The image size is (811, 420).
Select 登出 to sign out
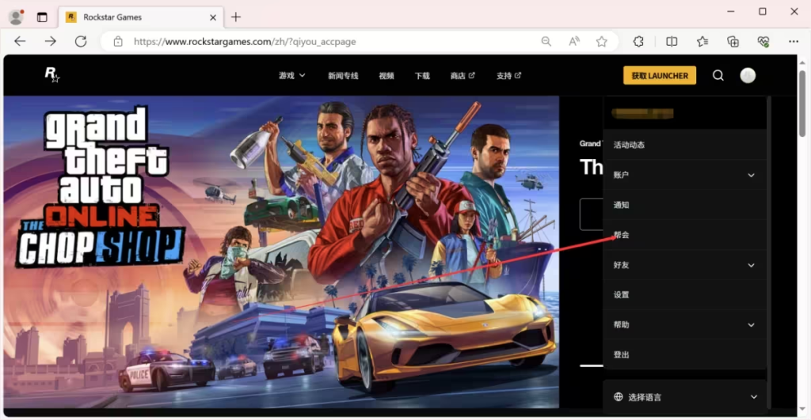(x=685, y=354)
